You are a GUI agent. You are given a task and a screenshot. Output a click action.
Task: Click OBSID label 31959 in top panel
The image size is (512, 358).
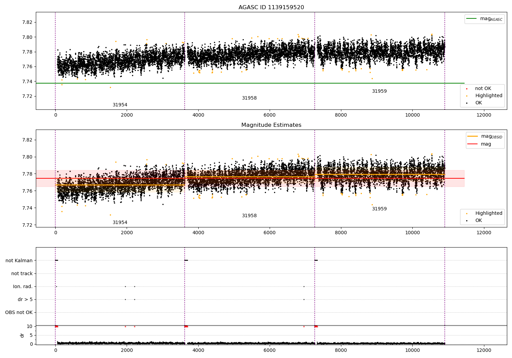[x=379, y=91]
